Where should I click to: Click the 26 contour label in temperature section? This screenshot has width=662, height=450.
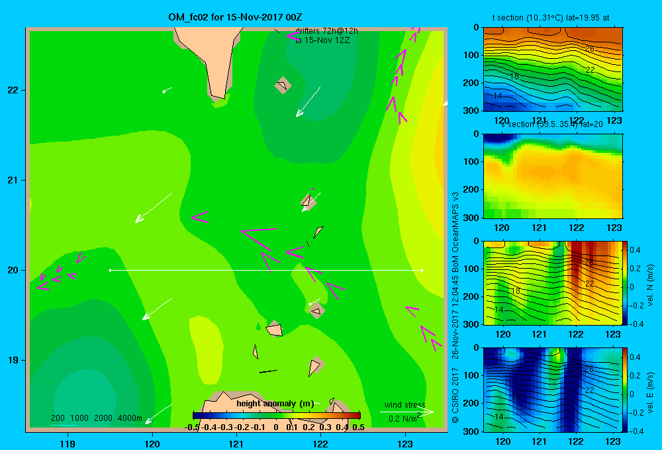click(x=590, y=49)
